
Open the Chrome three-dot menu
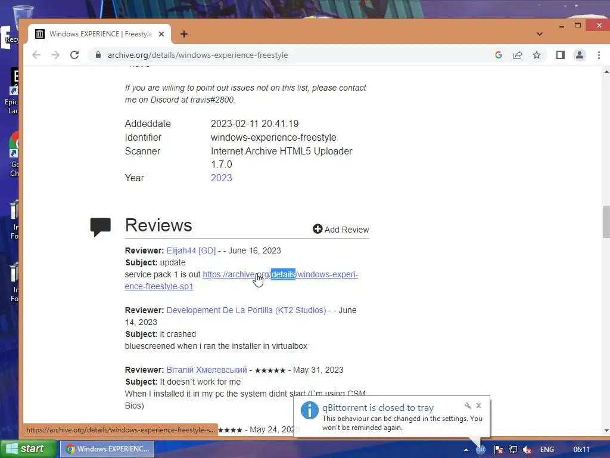click(599, 55)
